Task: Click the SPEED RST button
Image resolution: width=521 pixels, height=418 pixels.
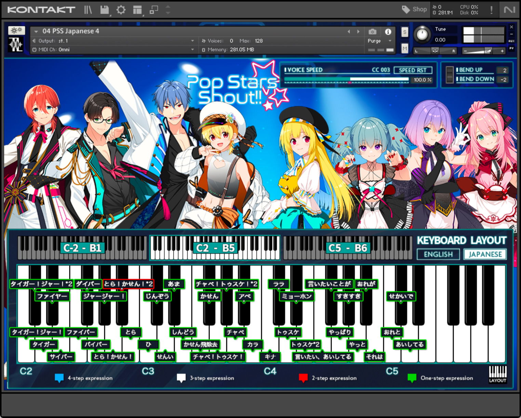Action: coord(413,70)
